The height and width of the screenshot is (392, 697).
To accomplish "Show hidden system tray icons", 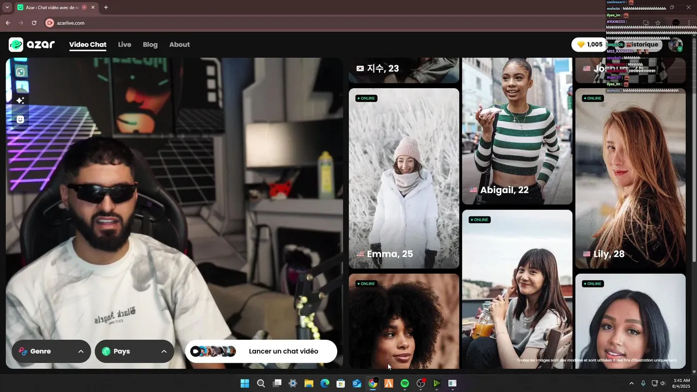I will [x=632, y=383].
